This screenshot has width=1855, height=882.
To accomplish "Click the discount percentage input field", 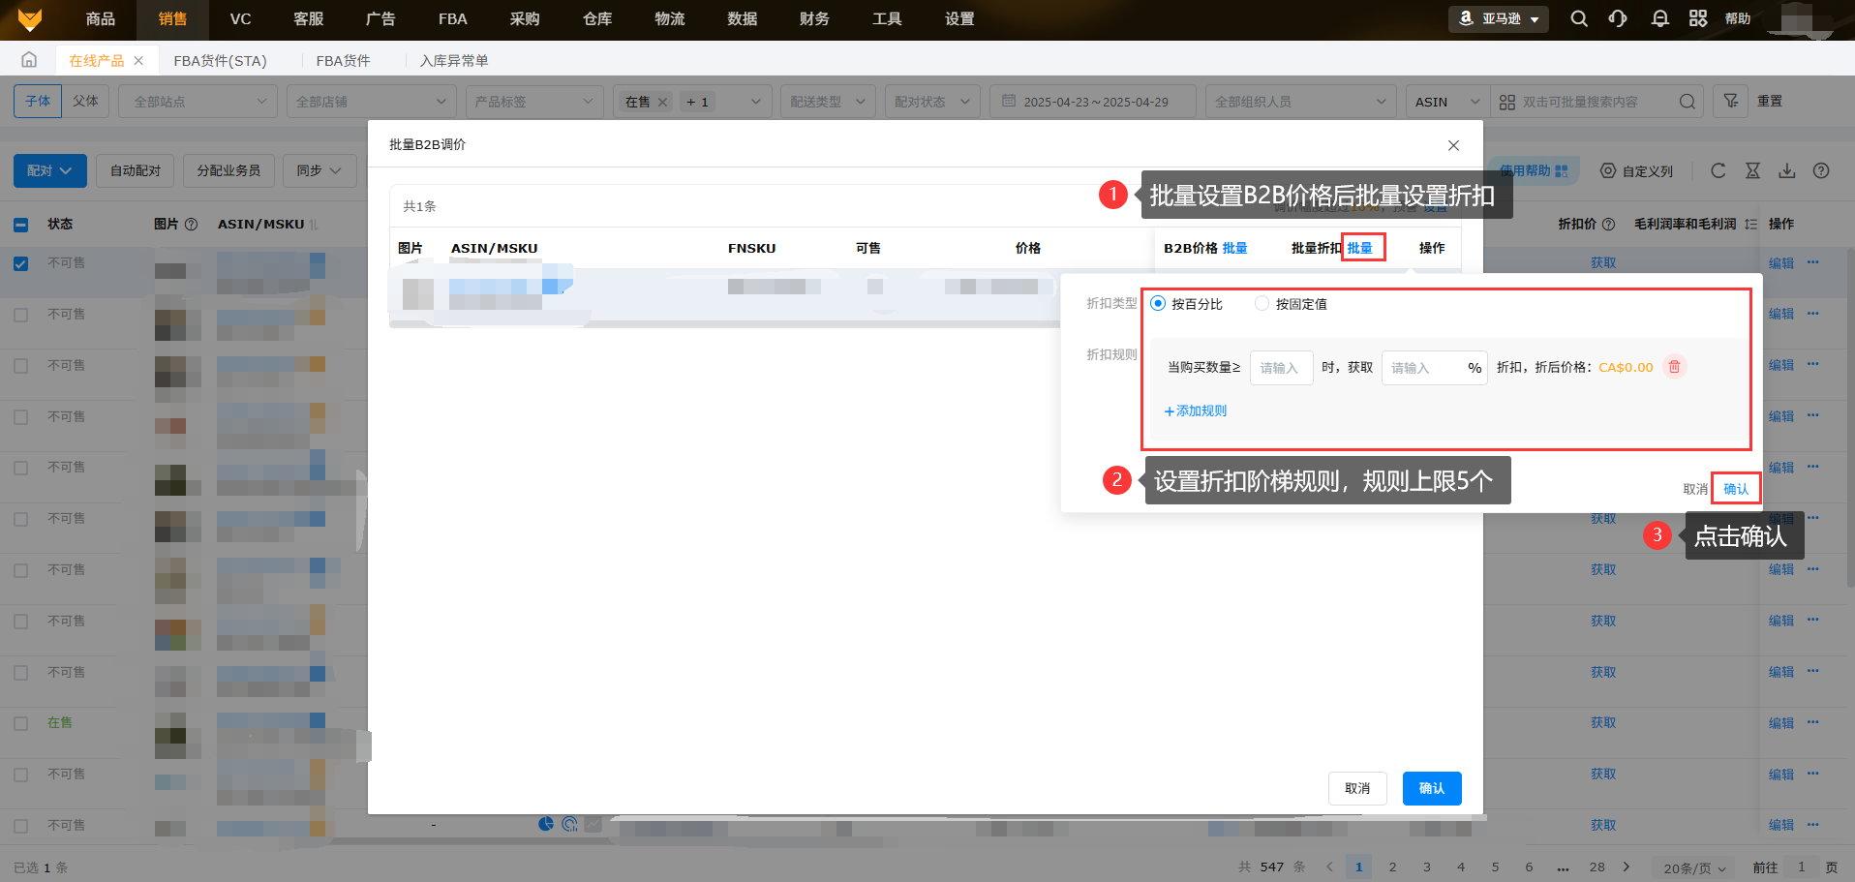I will (x=1434, y=368).
